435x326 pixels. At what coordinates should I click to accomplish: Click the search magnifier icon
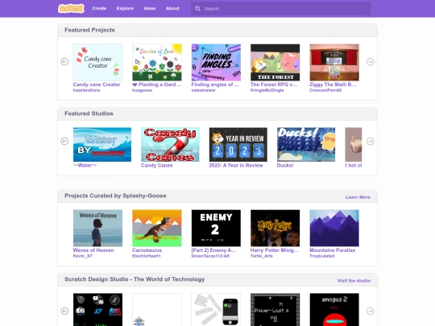(197, 9)
